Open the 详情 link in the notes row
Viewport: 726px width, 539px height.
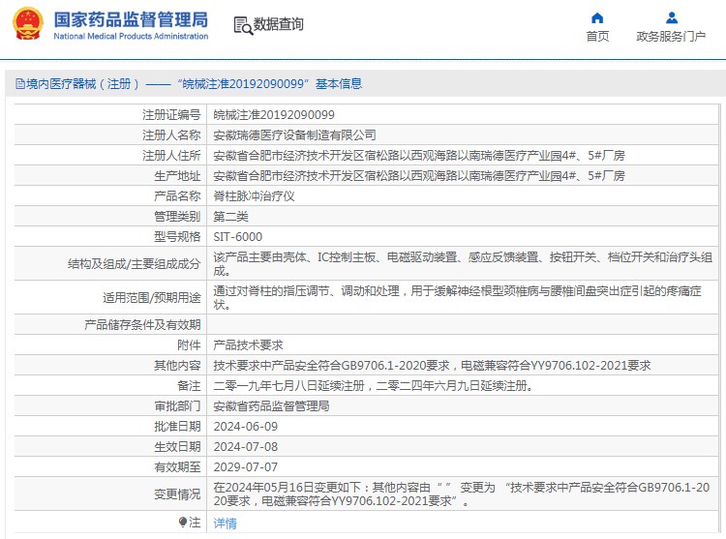tap(225, 523)
